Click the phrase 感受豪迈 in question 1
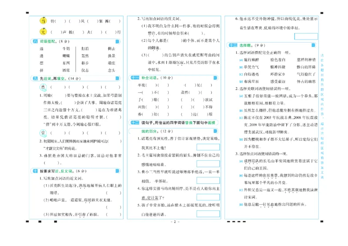The width and height of the screenshot is (348, 246). 278,82
